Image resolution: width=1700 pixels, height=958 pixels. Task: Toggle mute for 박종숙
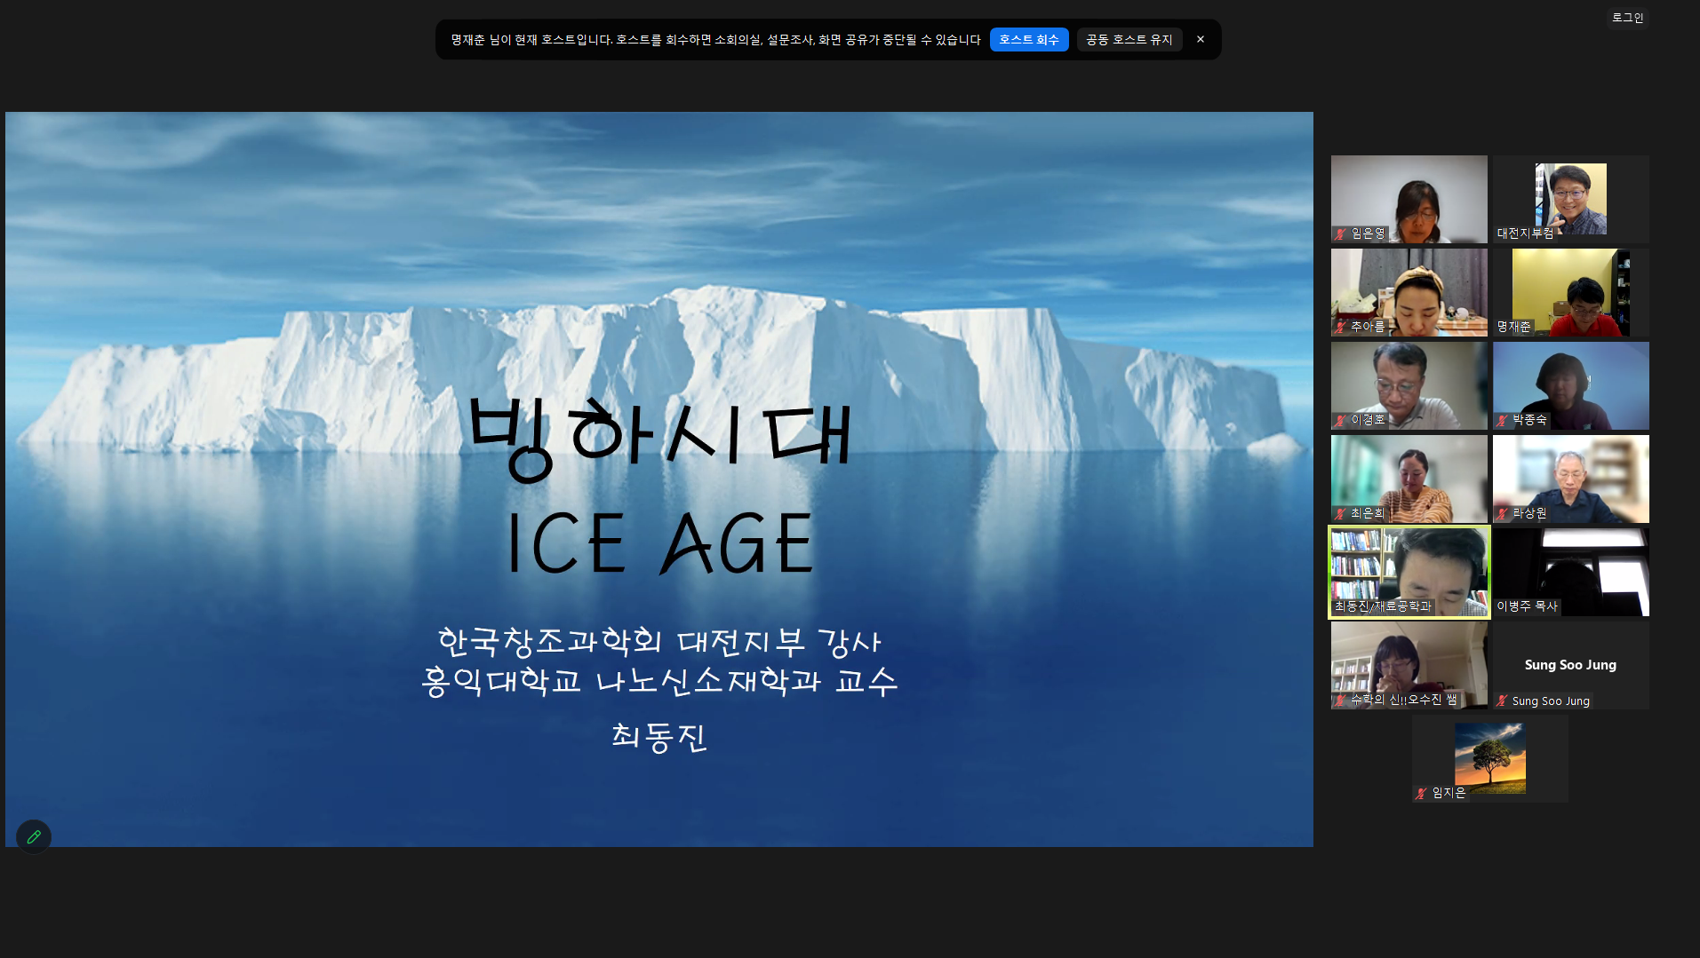pos(1499,422)
